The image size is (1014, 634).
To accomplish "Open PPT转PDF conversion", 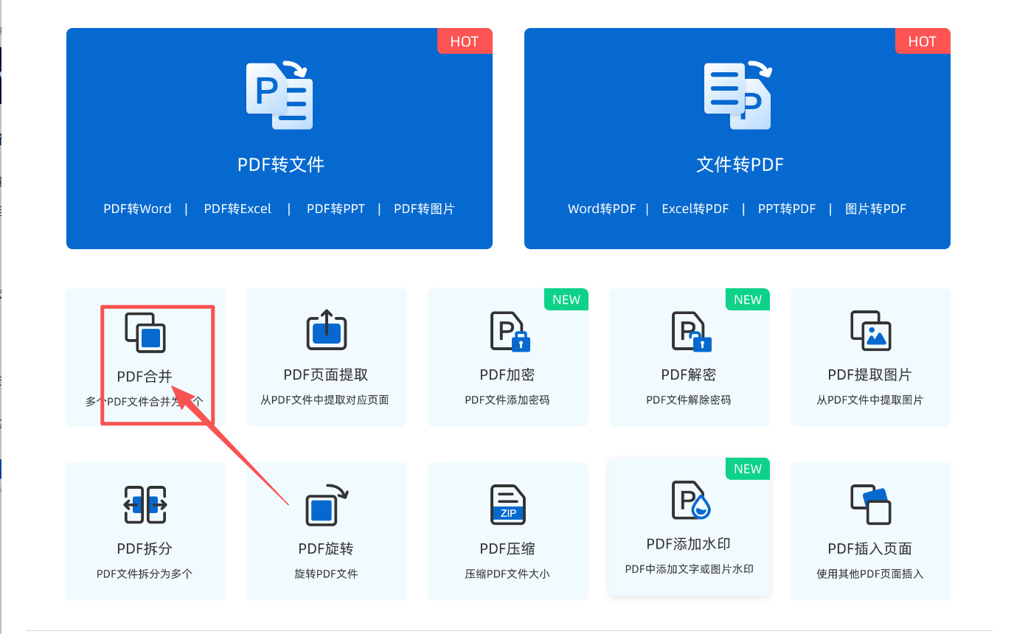I will [x=787, y=209].
